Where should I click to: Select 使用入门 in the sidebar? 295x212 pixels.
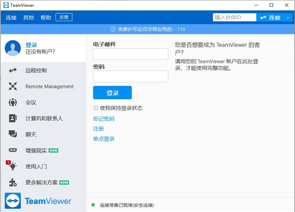click(x=44, y=166)
